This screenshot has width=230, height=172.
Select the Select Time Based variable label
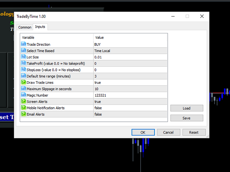pos(41,51)
